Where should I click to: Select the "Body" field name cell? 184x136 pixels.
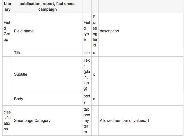click(19, 99)
